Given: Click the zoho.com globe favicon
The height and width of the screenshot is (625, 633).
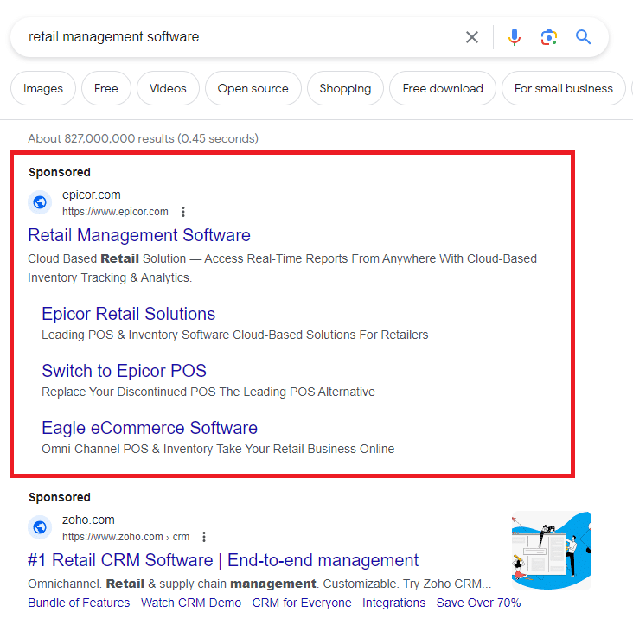Looking at the screenshot, I should (x=40, y=527).
